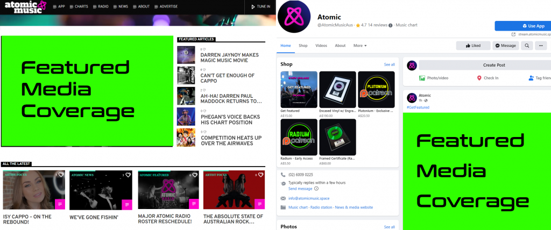Open Isy Cappo – On the Rebound! headline
Viewport: 551px width, 230px height.
27,219
